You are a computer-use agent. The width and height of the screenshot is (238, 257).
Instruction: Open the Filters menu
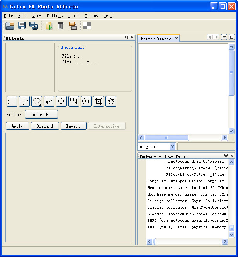pos(54,16)
